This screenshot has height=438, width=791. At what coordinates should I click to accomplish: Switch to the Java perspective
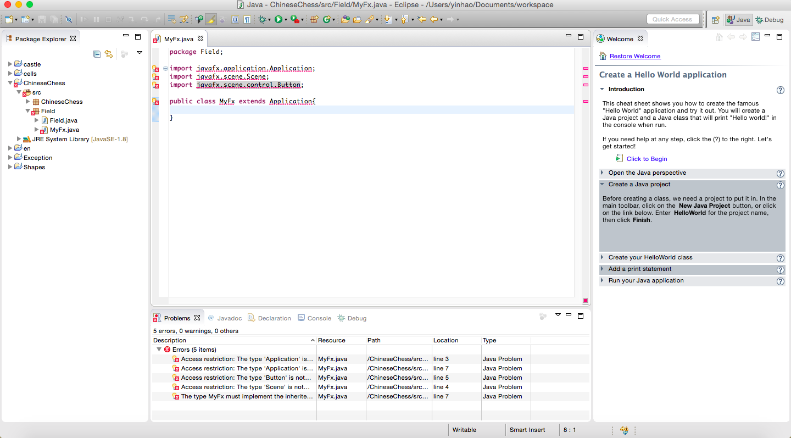[739, 19]
